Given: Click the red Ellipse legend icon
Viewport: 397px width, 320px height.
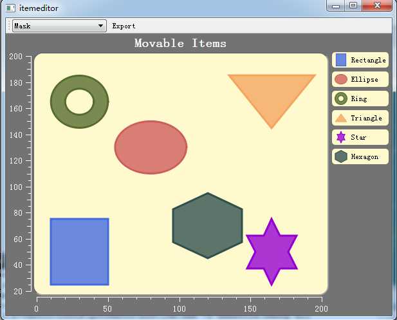Looking at the screenshot, I should point(341,79).
